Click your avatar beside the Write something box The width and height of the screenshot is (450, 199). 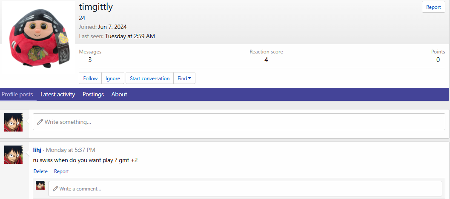[13, 122]
